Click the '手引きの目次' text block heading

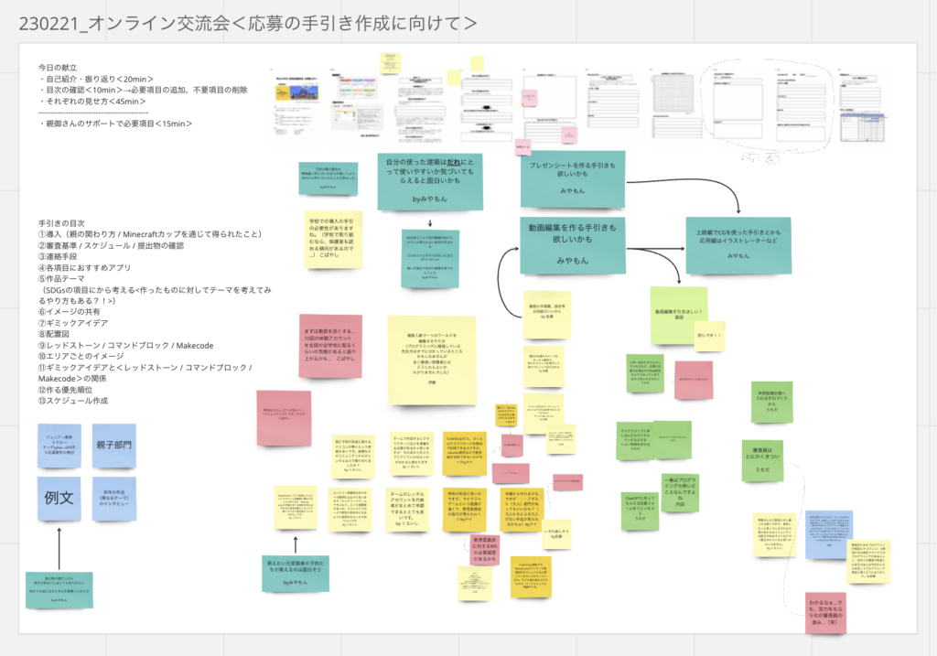coord(64,222)
